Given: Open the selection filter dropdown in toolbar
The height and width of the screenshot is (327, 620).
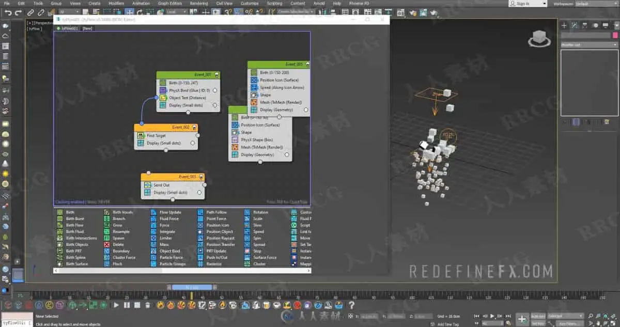Looking at the screenshot, I should tap(69, 12).
